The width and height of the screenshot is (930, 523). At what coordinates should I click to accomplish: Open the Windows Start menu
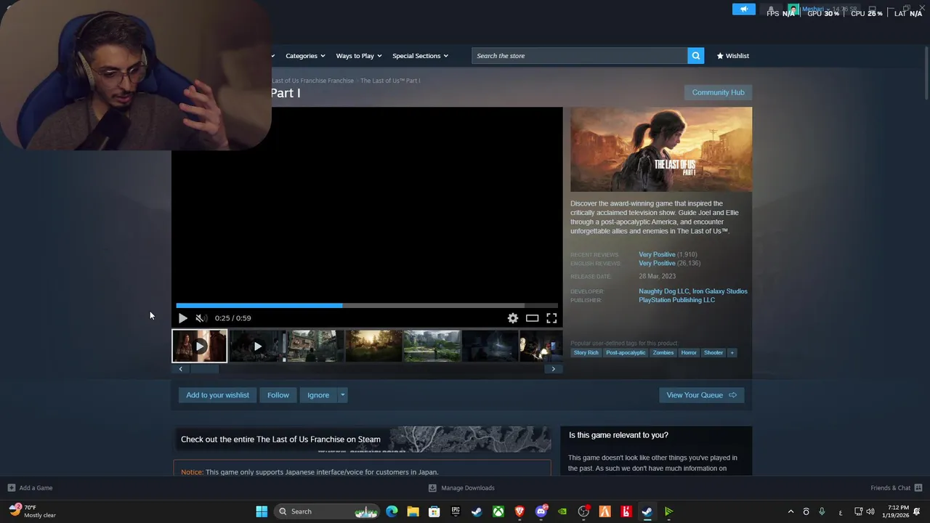click(262, 511)
